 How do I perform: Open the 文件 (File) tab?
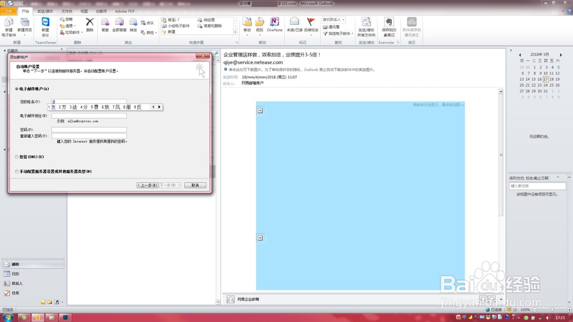click(9, 11)
